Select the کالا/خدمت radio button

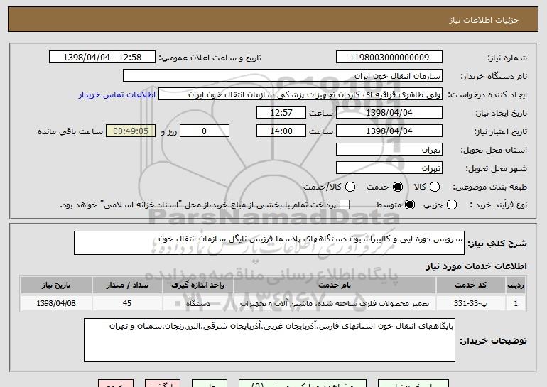pyautogui.click(x=350, y=187)
